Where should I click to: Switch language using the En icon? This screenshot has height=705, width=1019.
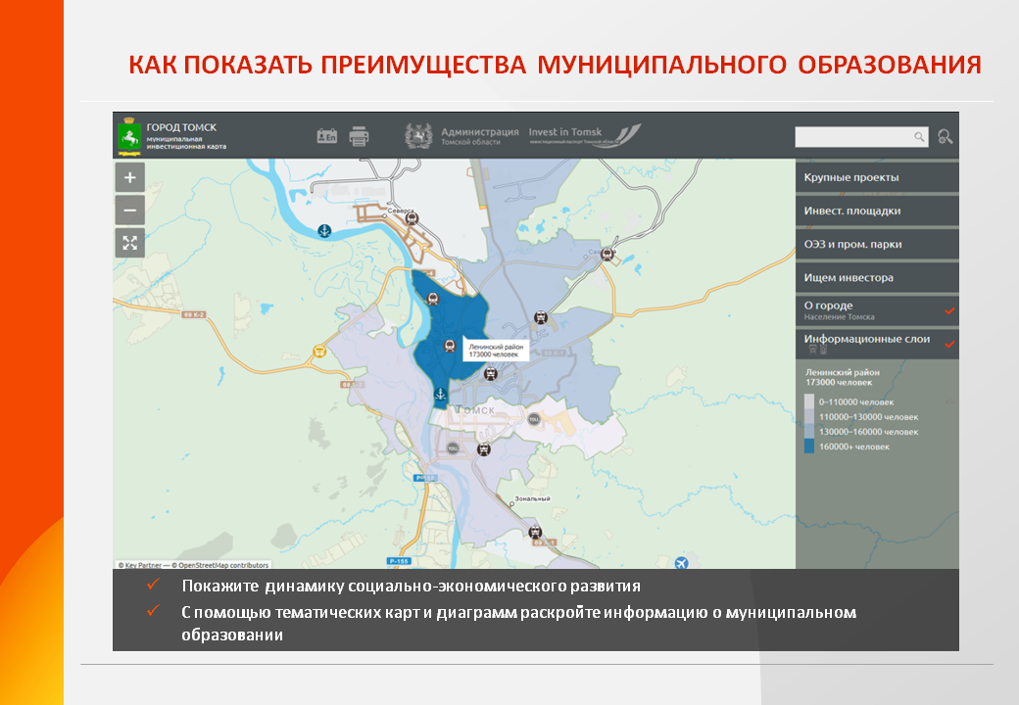tap(327, 136)
